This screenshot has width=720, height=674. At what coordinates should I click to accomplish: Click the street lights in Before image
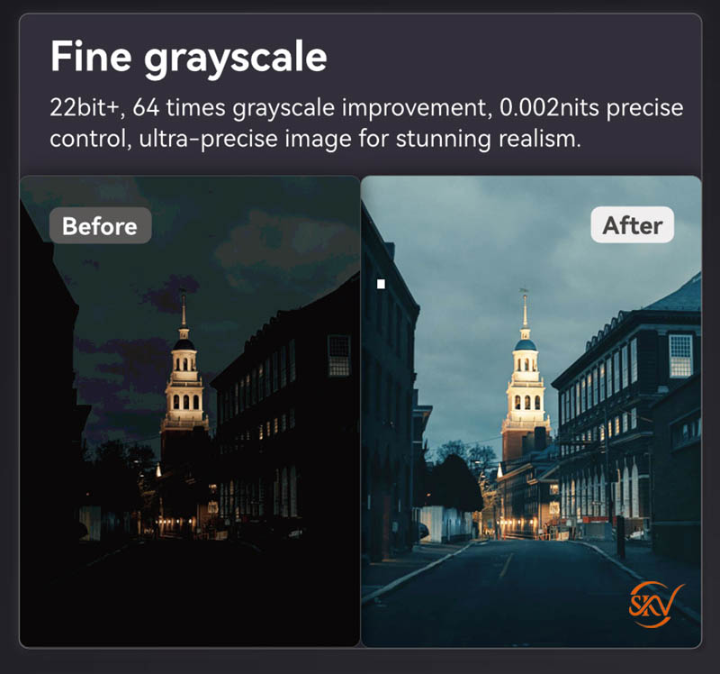tap(176, 523)
